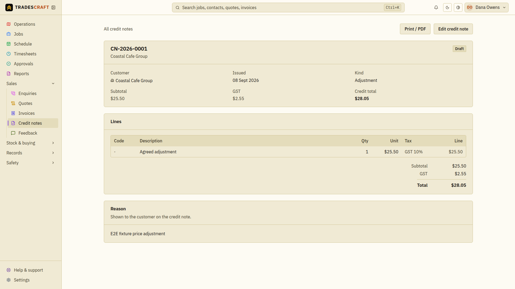
Task: Click the Jobs briefcase icon
Action: click(9, 34)
